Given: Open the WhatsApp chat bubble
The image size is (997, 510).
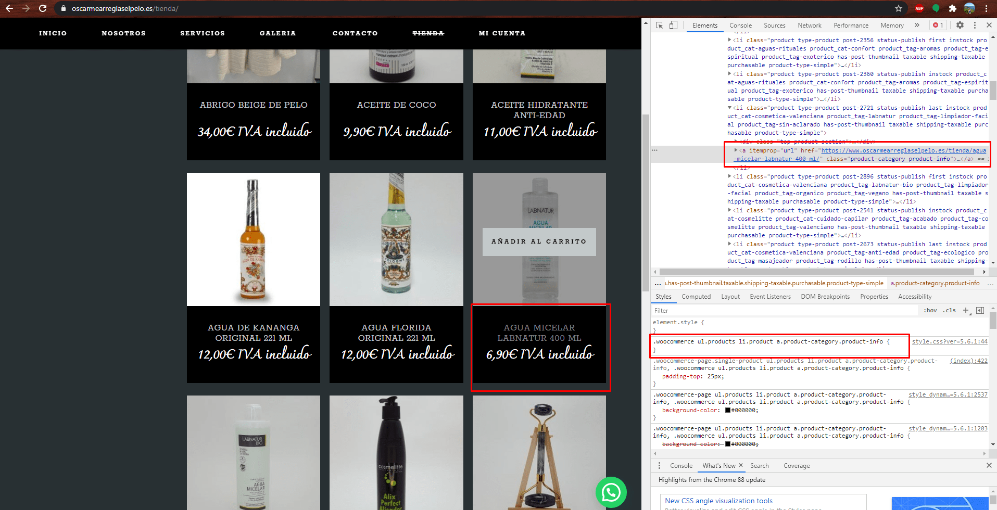Looking at the screenshot, I should (611, 492).
